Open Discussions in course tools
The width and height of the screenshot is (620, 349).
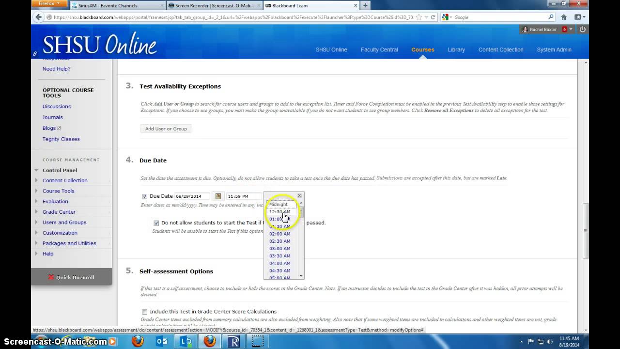click(x=57, y=106)
